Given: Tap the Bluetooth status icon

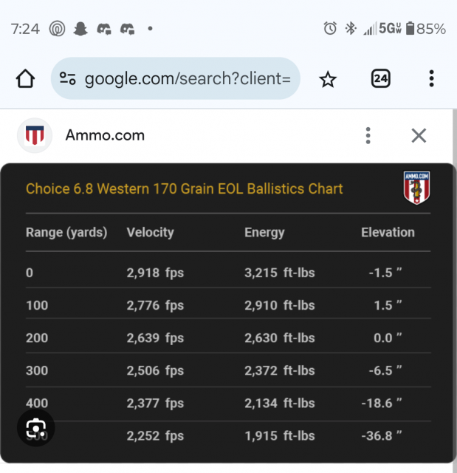Looking at the screenshot, I should point(351,29).
